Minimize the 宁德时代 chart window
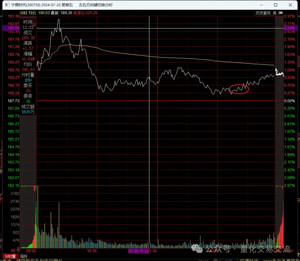The image size is (300, 261). tap(261, 5)
